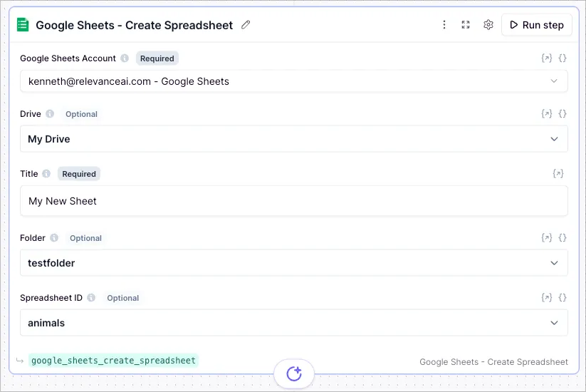Click the Required badge next to Google Sheets Account

(x=157, y=58)
